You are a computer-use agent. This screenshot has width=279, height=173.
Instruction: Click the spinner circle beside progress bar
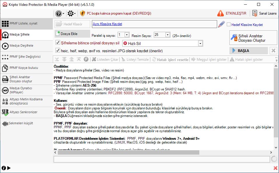[274, 159]
